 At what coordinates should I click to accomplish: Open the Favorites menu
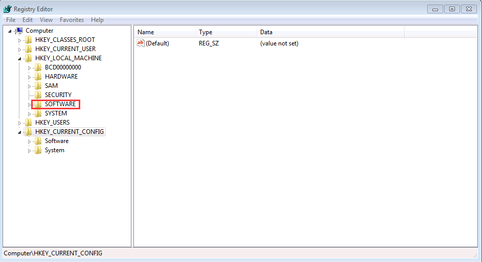coord(72,20)
